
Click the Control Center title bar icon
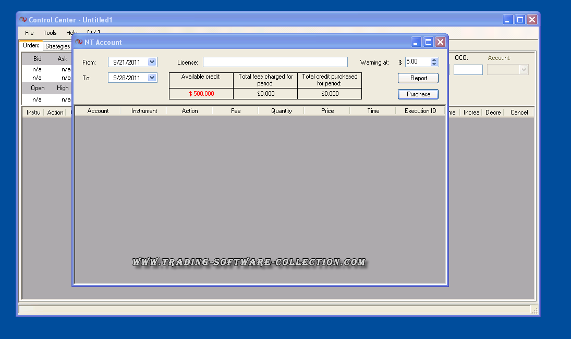pyautogui.click(x=23, y=20)
